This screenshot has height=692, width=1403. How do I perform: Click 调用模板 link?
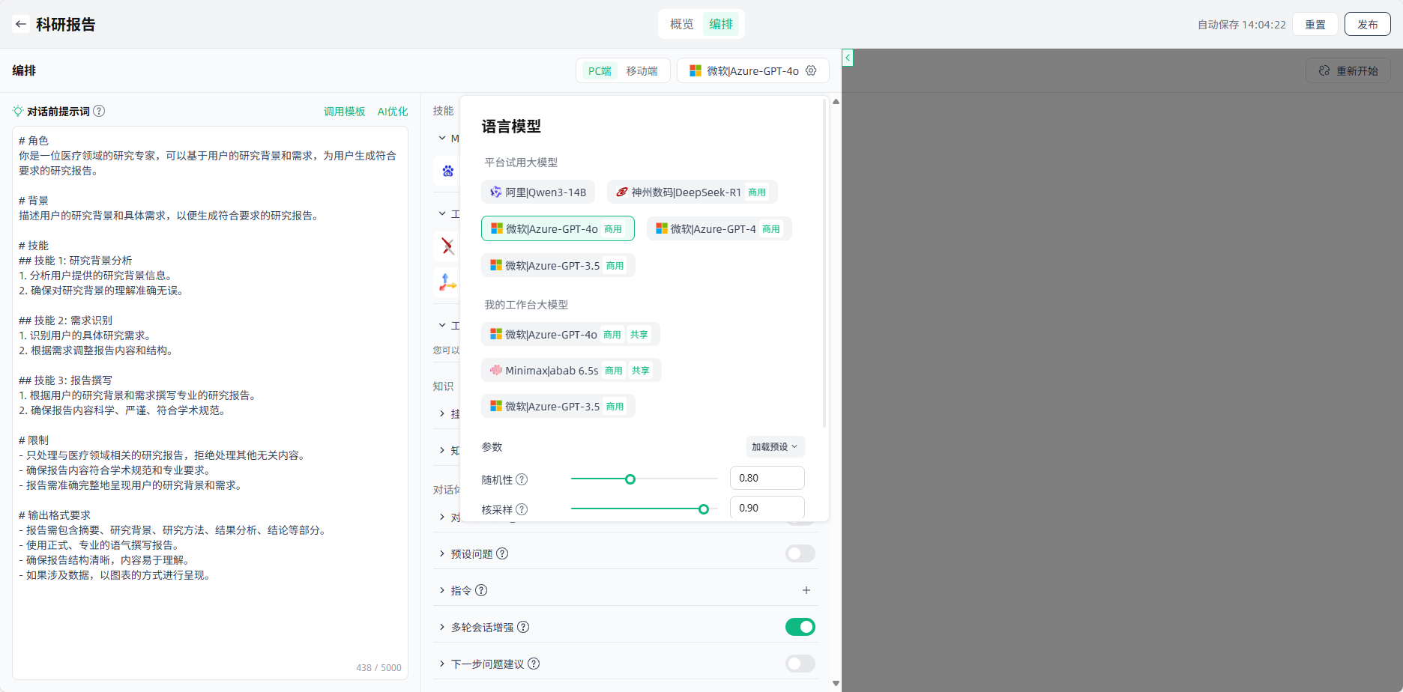tap(345, 111)
